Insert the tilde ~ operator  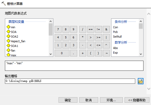(106, 53)
